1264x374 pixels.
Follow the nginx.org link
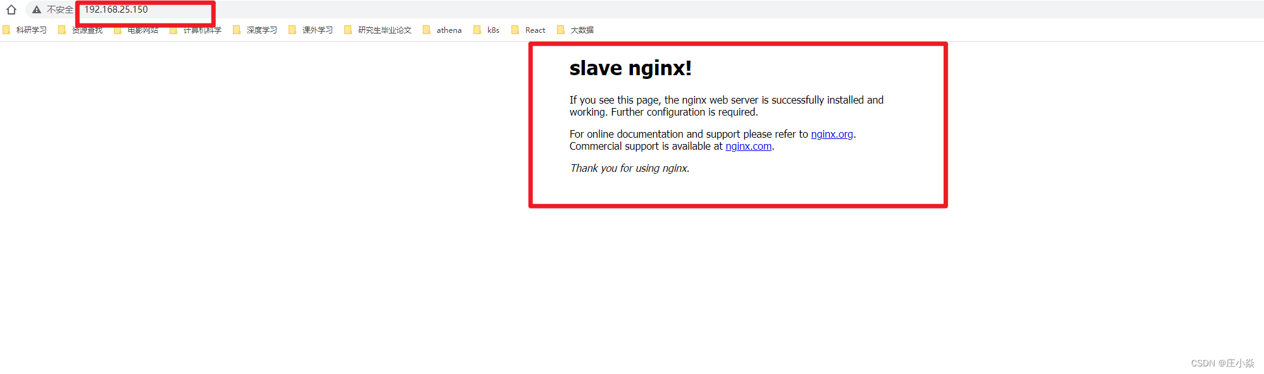pos(832,134)
